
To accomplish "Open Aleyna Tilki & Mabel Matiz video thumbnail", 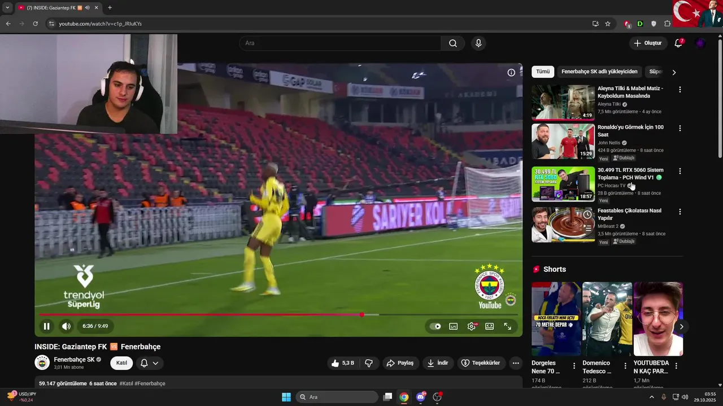I will point(563,102).
